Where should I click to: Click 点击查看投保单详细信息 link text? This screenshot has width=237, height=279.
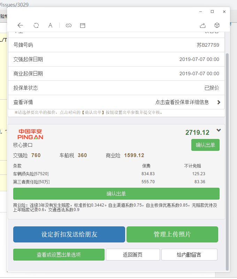pos(182,102)
